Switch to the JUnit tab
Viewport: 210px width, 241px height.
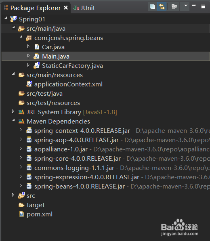(x=84, y=8)
